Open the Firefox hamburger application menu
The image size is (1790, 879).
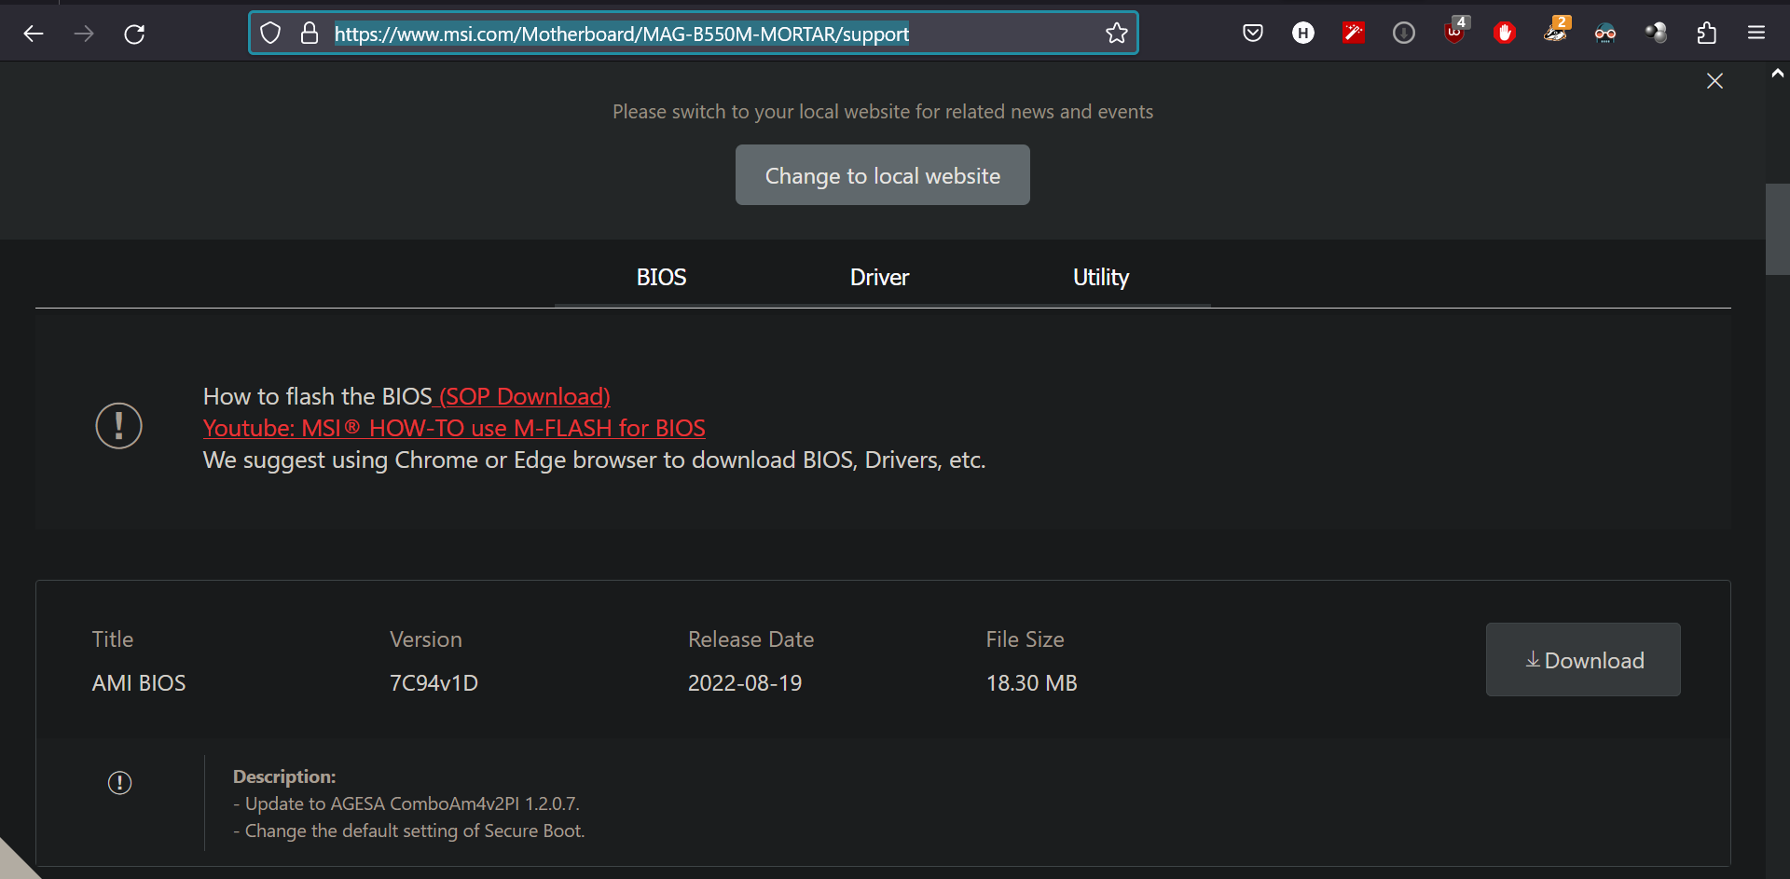1756,34
